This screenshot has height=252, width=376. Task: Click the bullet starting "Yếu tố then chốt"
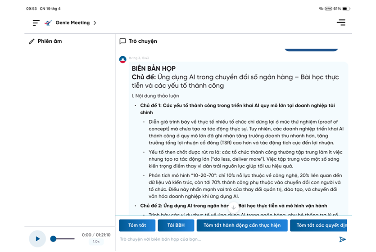click(245, 159)
